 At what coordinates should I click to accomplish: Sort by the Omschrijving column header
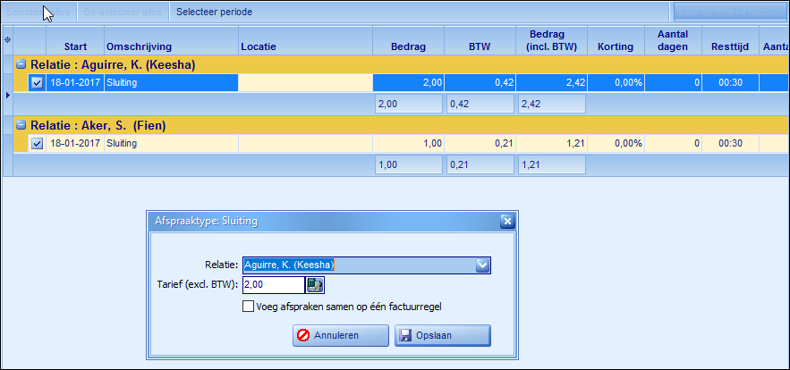coord(139,46)
